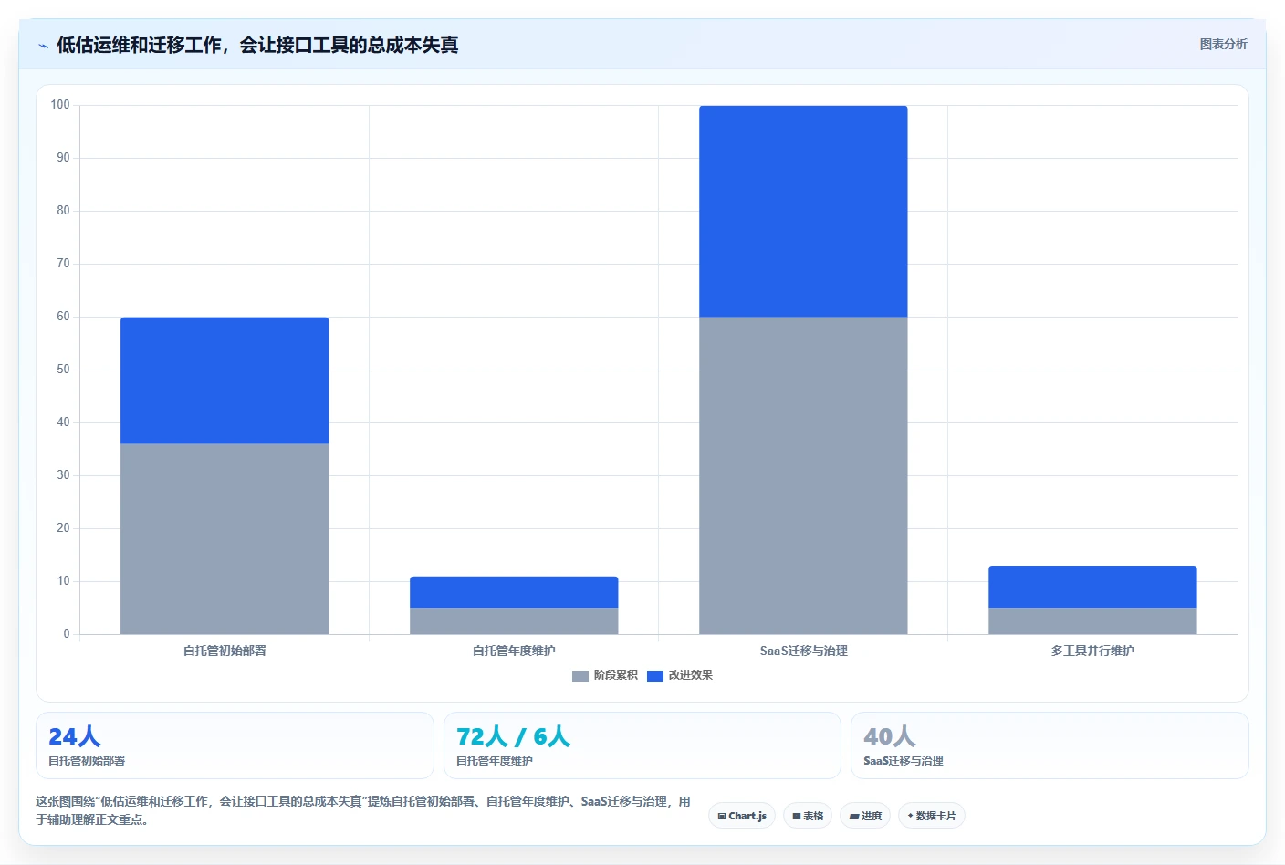The image size is (1285, 865).
Task: Click the 自托管年度维护 x-axis label
Action: click(x=514, y=651)
